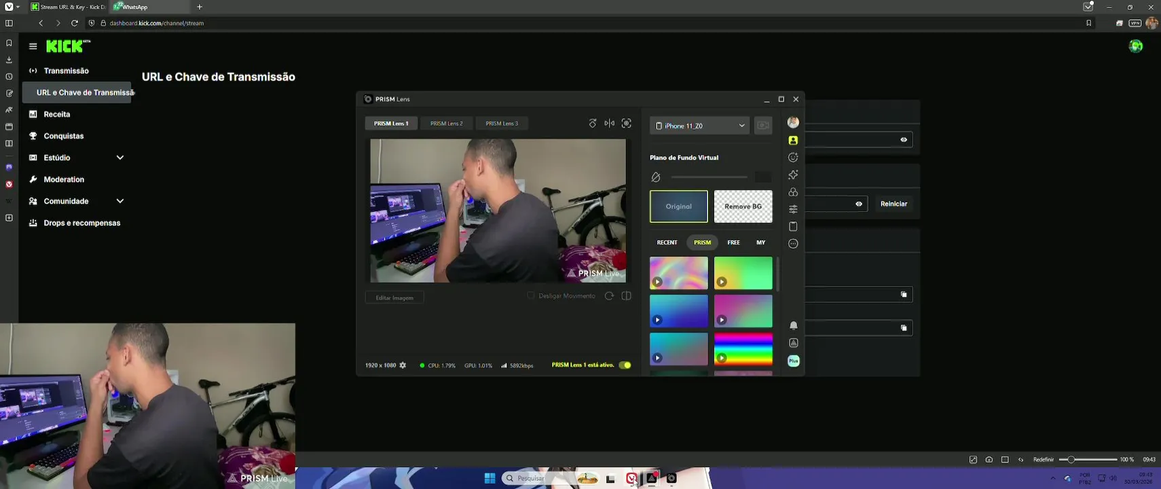Viewport: 1161px width, 489px height.
Task: Click the Reiniciar button
Action: [x=893, y=204]
